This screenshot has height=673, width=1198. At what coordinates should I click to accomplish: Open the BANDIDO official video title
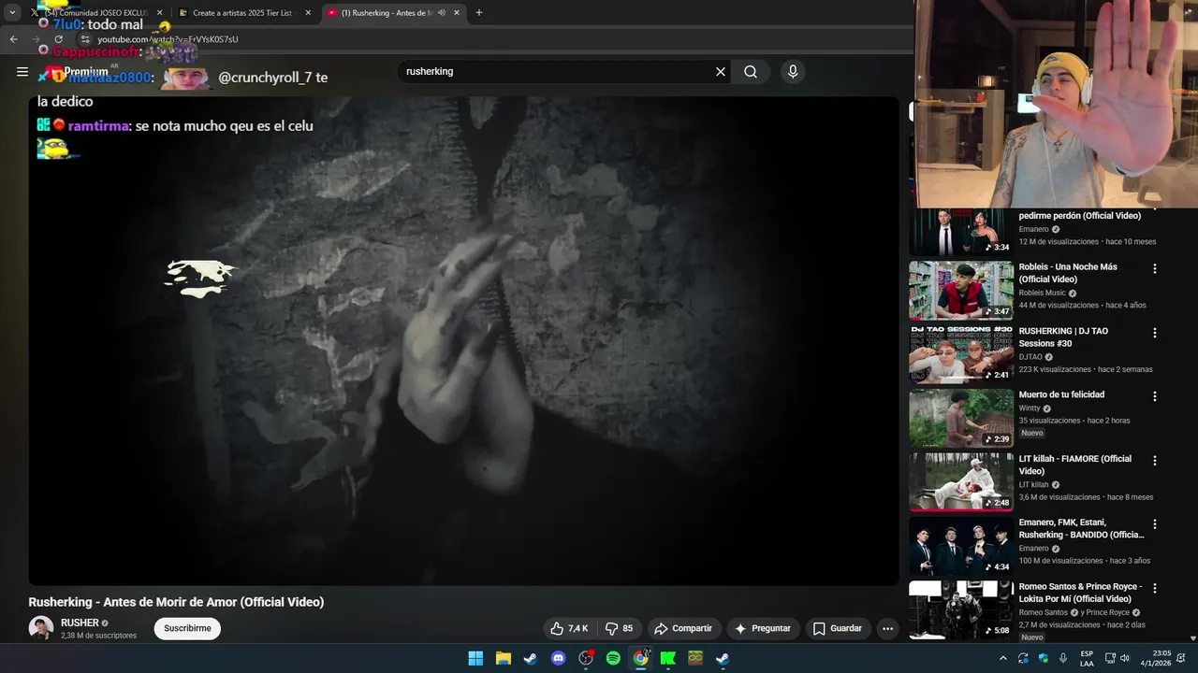click(1081, 528)
